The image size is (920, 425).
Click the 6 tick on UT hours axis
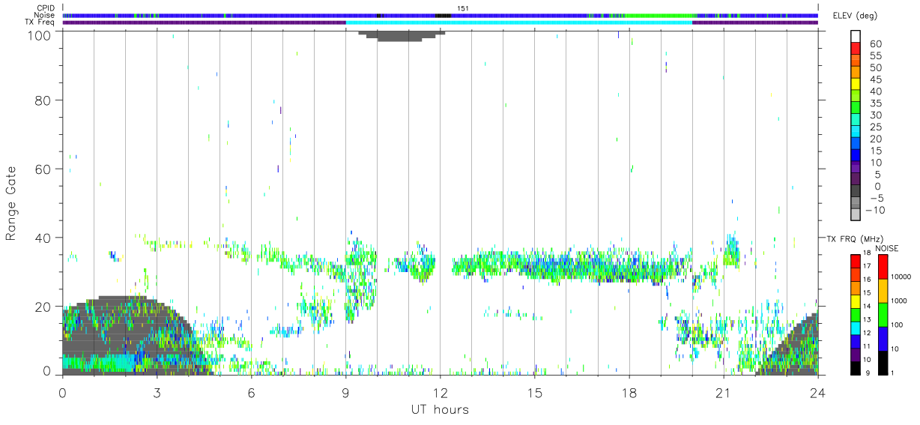(251, 392)
